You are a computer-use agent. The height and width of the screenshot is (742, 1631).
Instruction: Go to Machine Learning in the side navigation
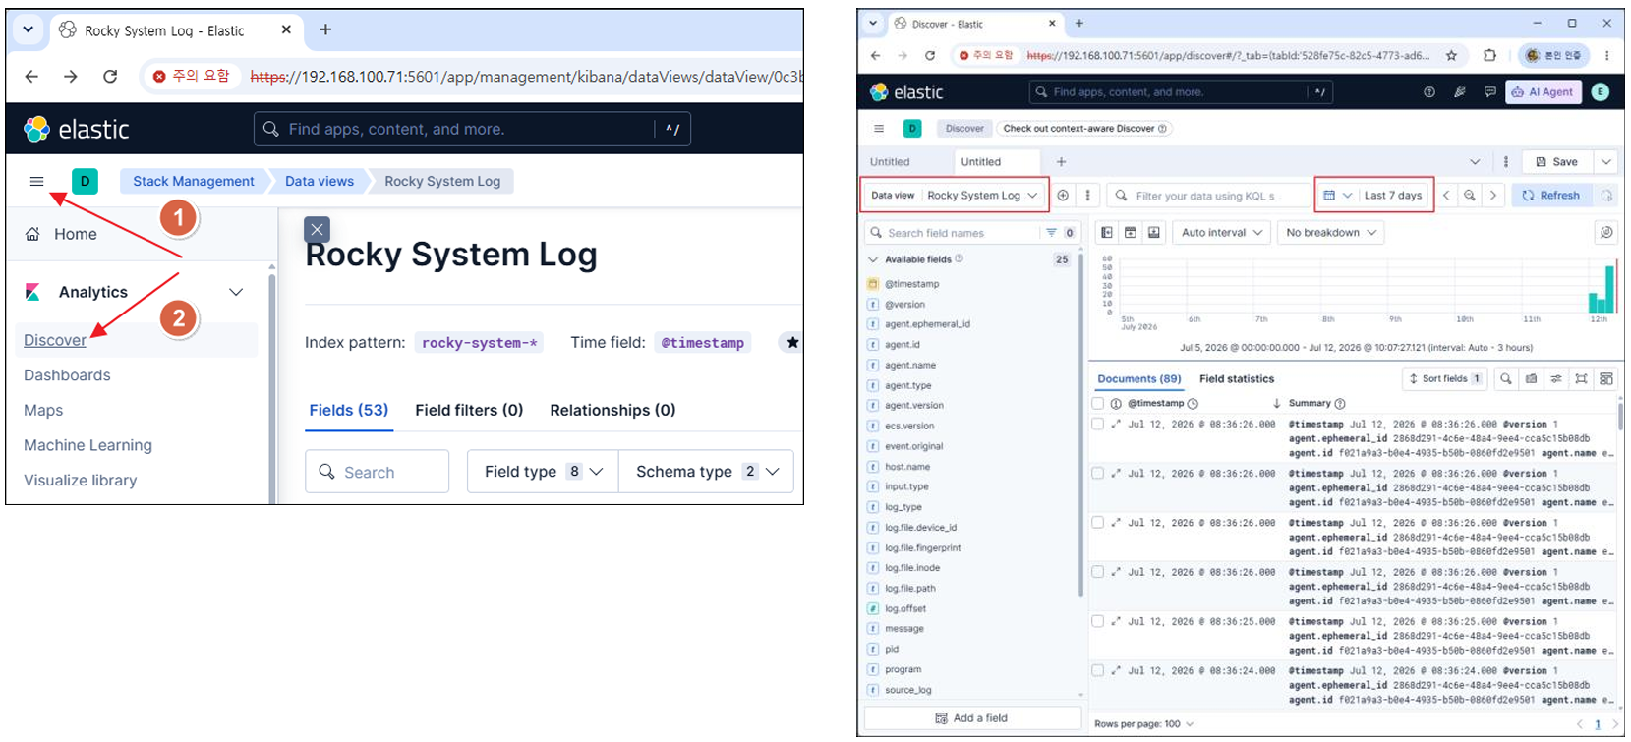click(x=87, y=445)
